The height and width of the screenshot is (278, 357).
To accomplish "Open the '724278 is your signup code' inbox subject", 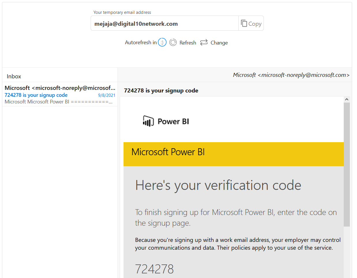I will pyautogui.click(x=36, y=95).
